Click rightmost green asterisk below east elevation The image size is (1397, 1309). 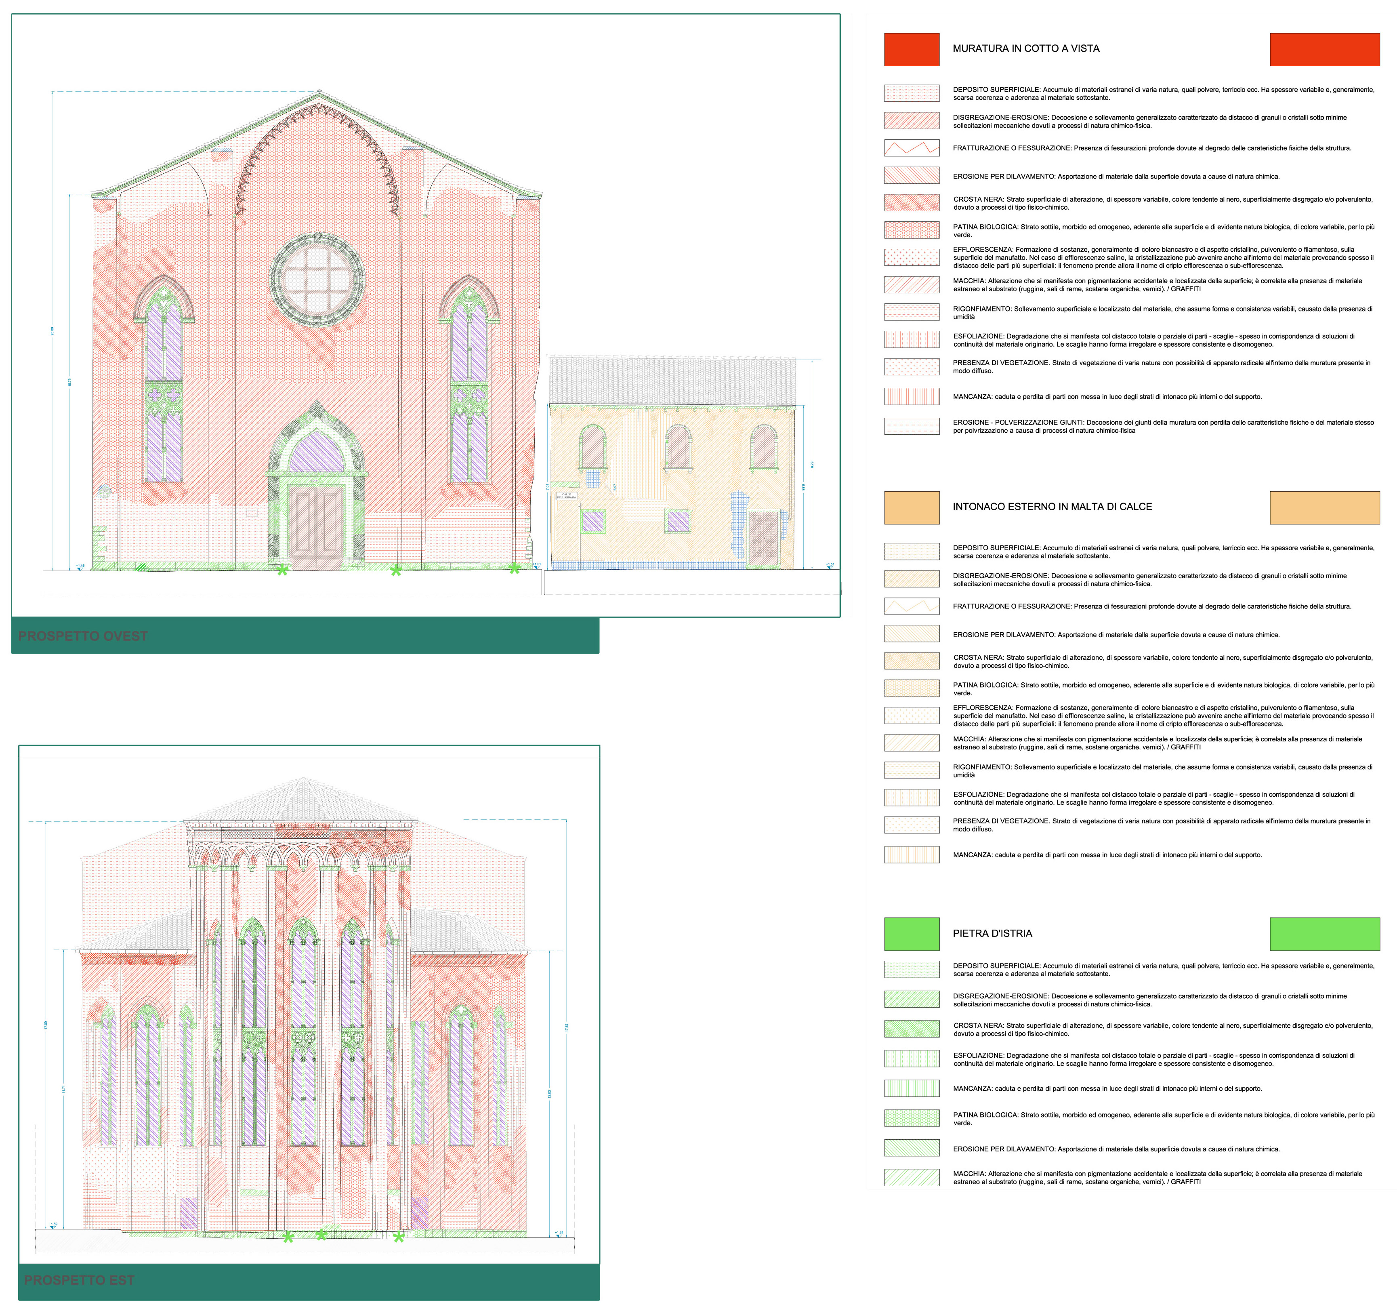(x=399, y=1237)
